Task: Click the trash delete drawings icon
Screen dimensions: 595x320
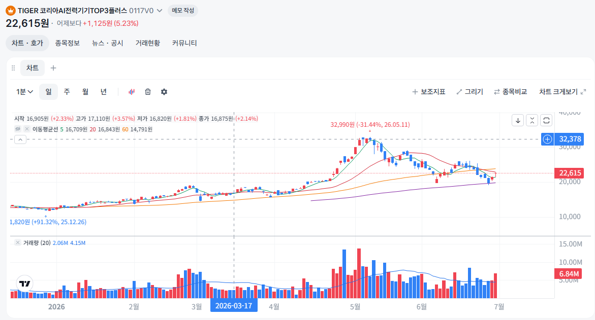Action: (x=148, y=92)
